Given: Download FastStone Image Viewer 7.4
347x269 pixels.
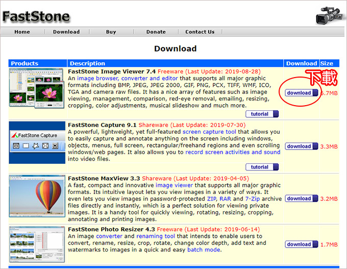Looking at the screenshot, I should (302, 93).
